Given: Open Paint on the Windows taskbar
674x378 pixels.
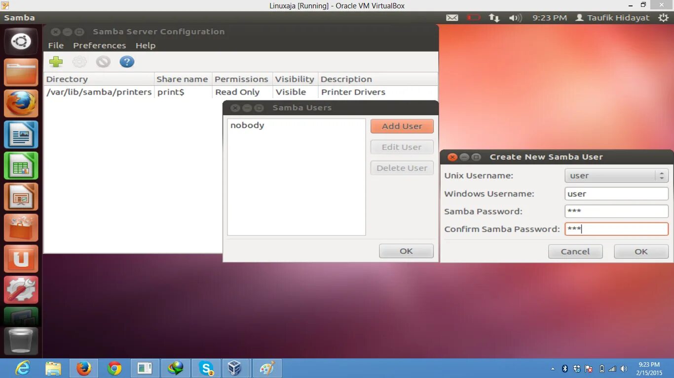Looking at the screenshot, I should [x=267, y=368].
